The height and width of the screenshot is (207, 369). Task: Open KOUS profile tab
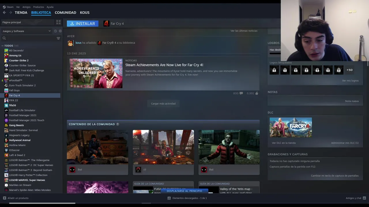[x=85, y=13]
